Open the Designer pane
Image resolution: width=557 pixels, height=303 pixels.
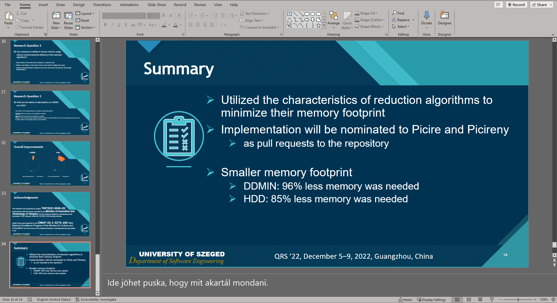444,19
